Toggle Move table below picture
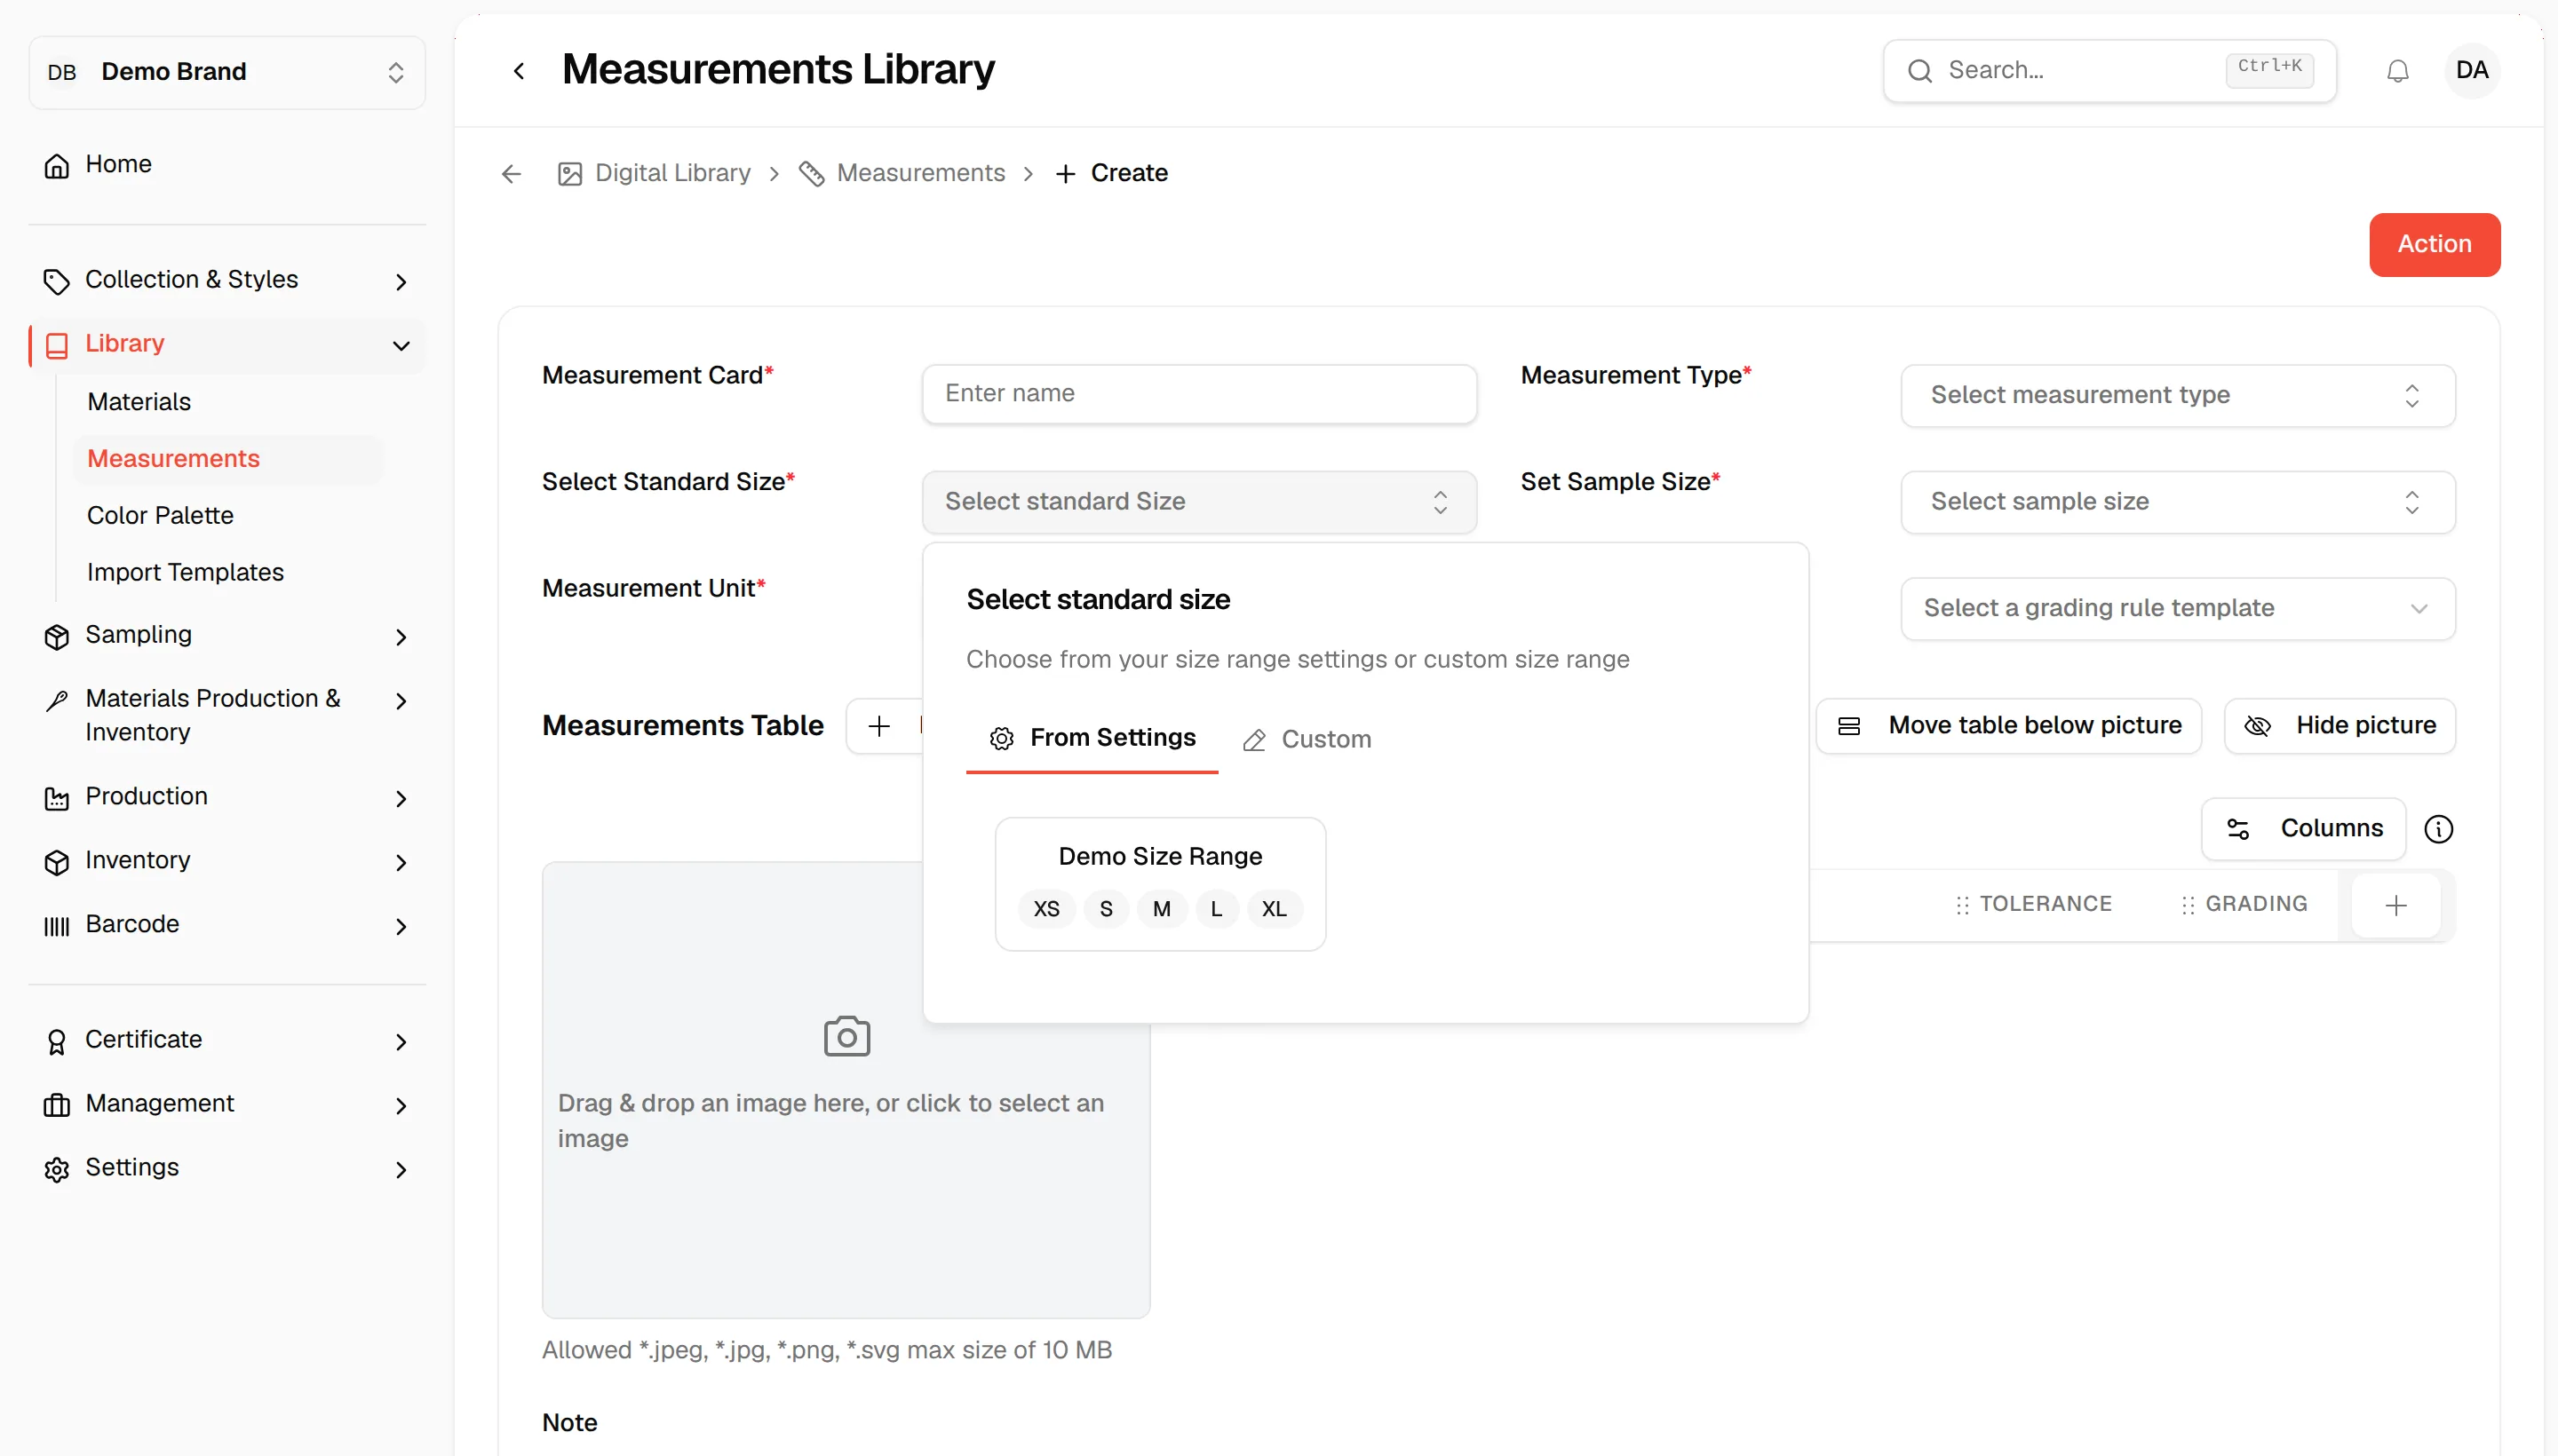Screen dimensions: 2558x1456 tap(2008, 726)
